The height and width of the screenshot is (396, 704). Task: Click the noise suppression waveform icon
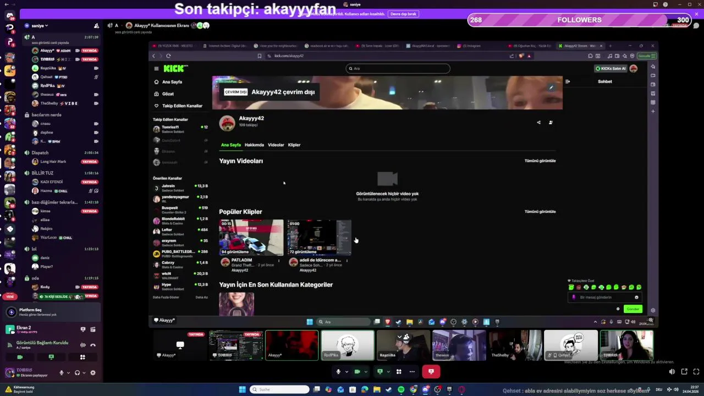83,345
